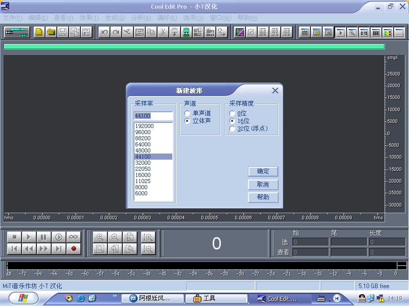Start playback with the Play button
The width and height of the screenshot is (409, 306).
tap(29, 237)
